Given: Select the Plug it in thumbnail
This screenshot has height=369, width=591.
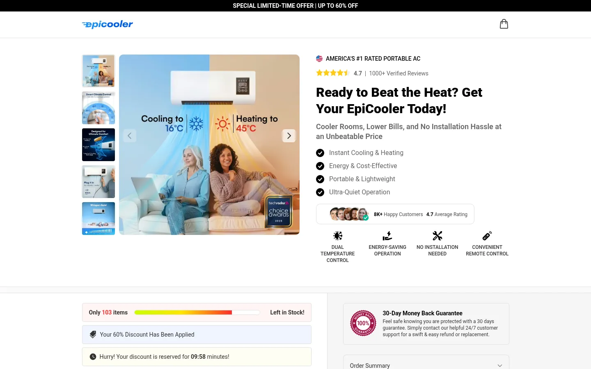Looking at the screenshot, I should (x=98, y=182).
